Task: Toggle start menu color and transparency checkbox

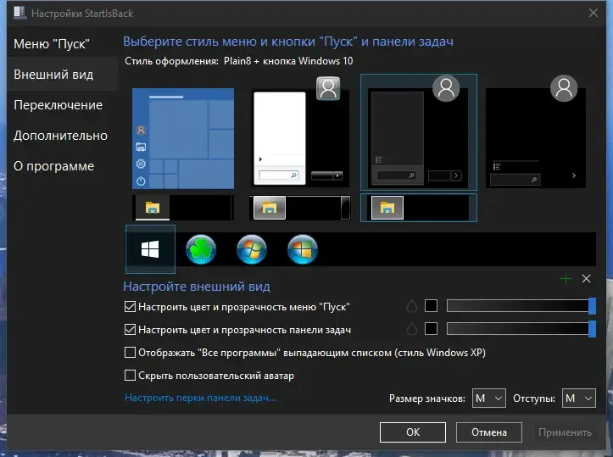Action: click(x=130, y=306)
